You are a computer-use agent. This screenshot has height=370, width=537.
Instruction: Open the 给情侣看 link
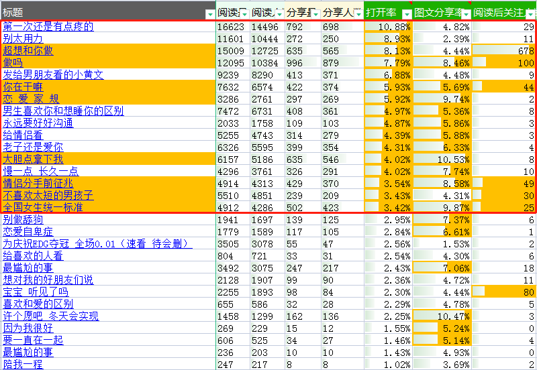tap(23, 135)
